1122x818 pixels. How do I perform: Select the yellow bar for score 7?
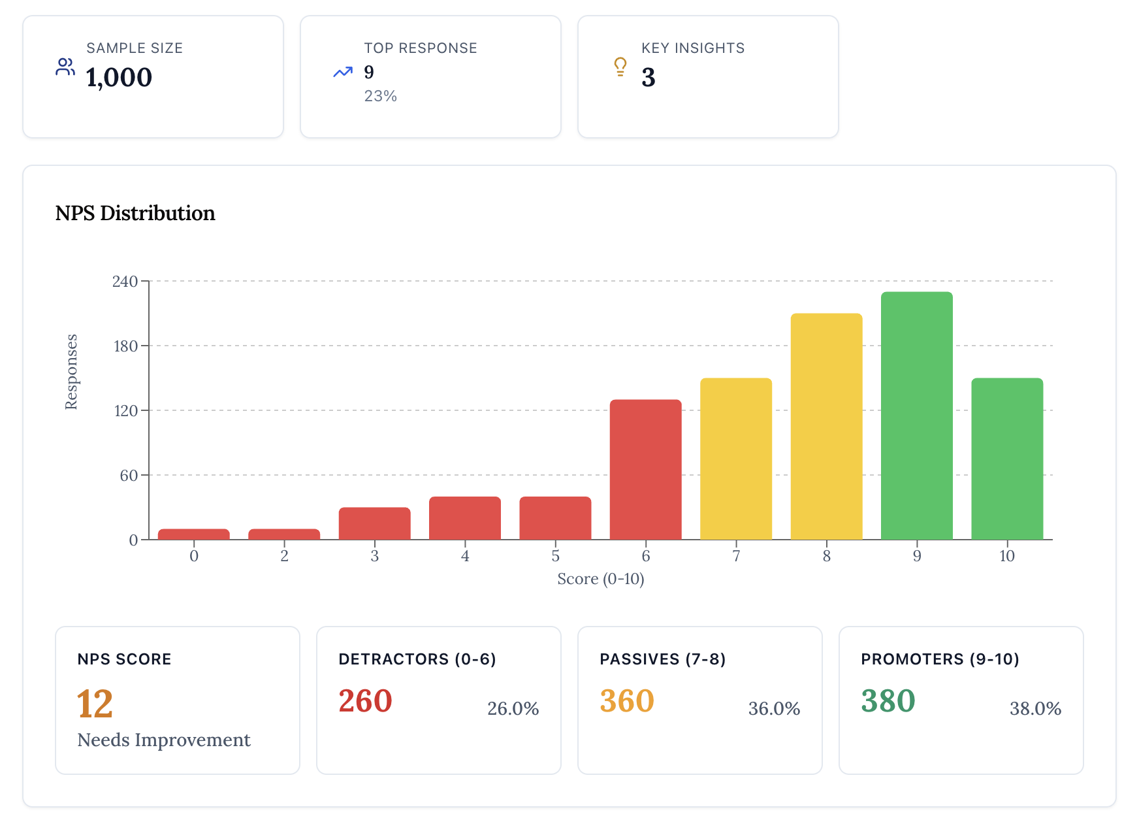coord(736,459)
